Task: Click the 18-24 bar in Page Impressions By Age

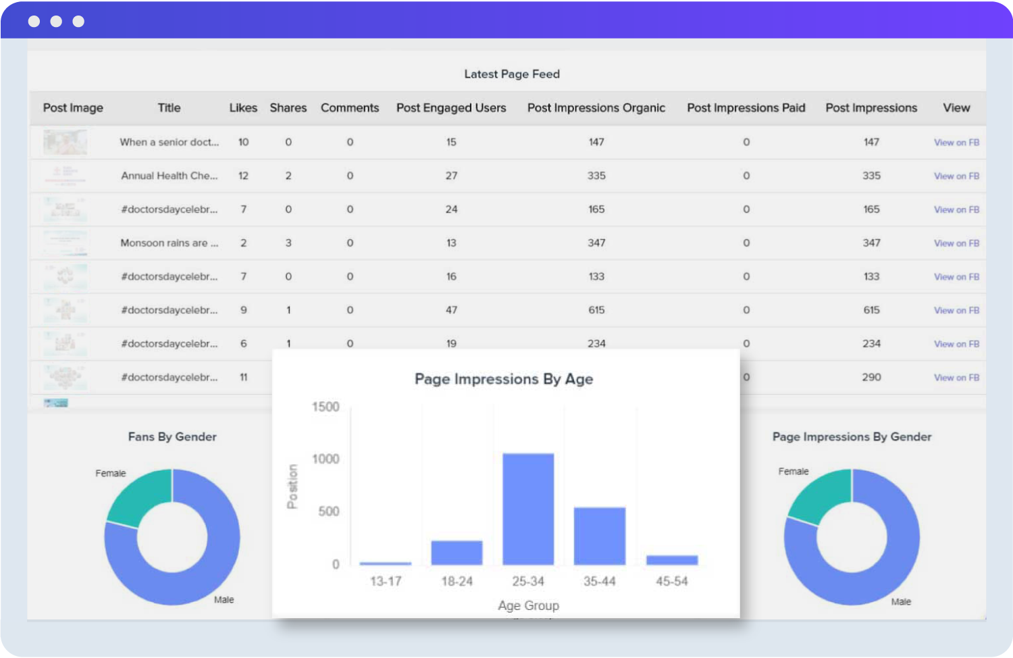Action: (x=457, y=551)
